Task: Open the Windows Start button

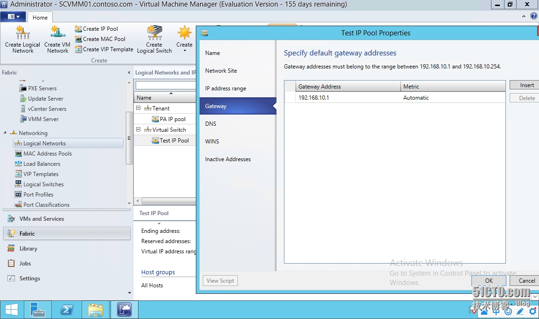Action: tap(12, 310)
